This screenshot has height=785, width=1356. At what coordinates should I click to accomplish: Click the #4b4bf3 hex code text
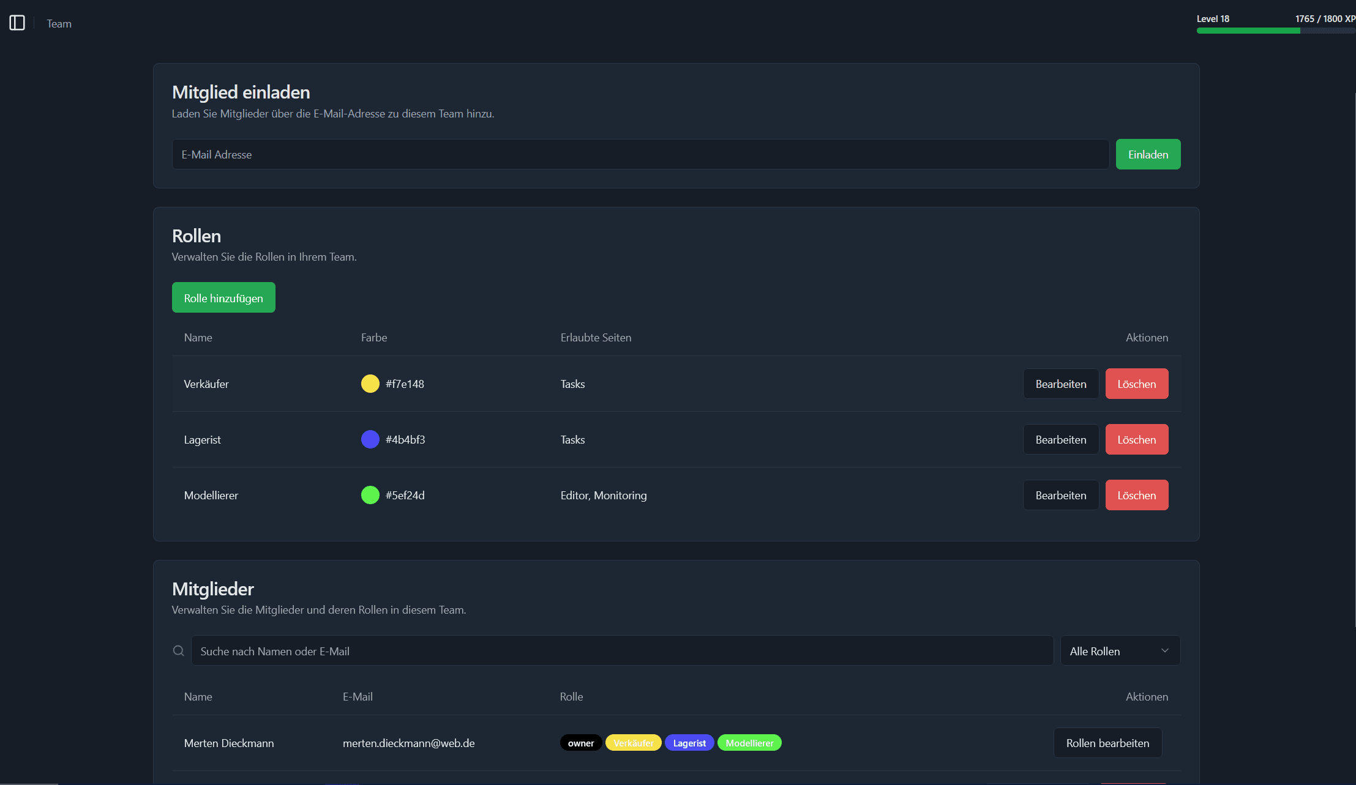point(405,440)
